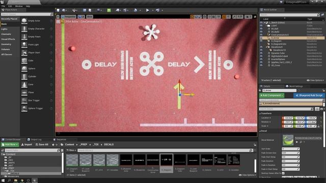Image resolution: width=326 pixels, height=183 pixels.
Task: Click the Lit view mode button
Action: click(81, 17)
